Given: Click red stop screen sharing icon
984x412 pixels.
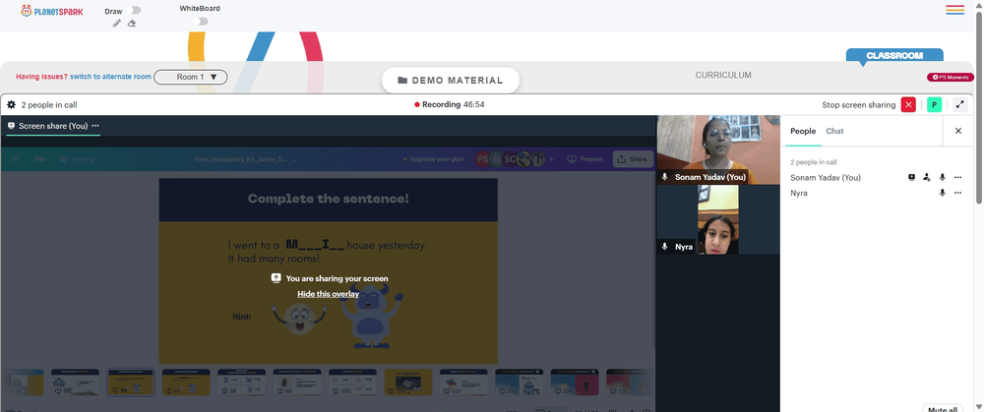Looking at the screenshot, I should coord(908,105).
